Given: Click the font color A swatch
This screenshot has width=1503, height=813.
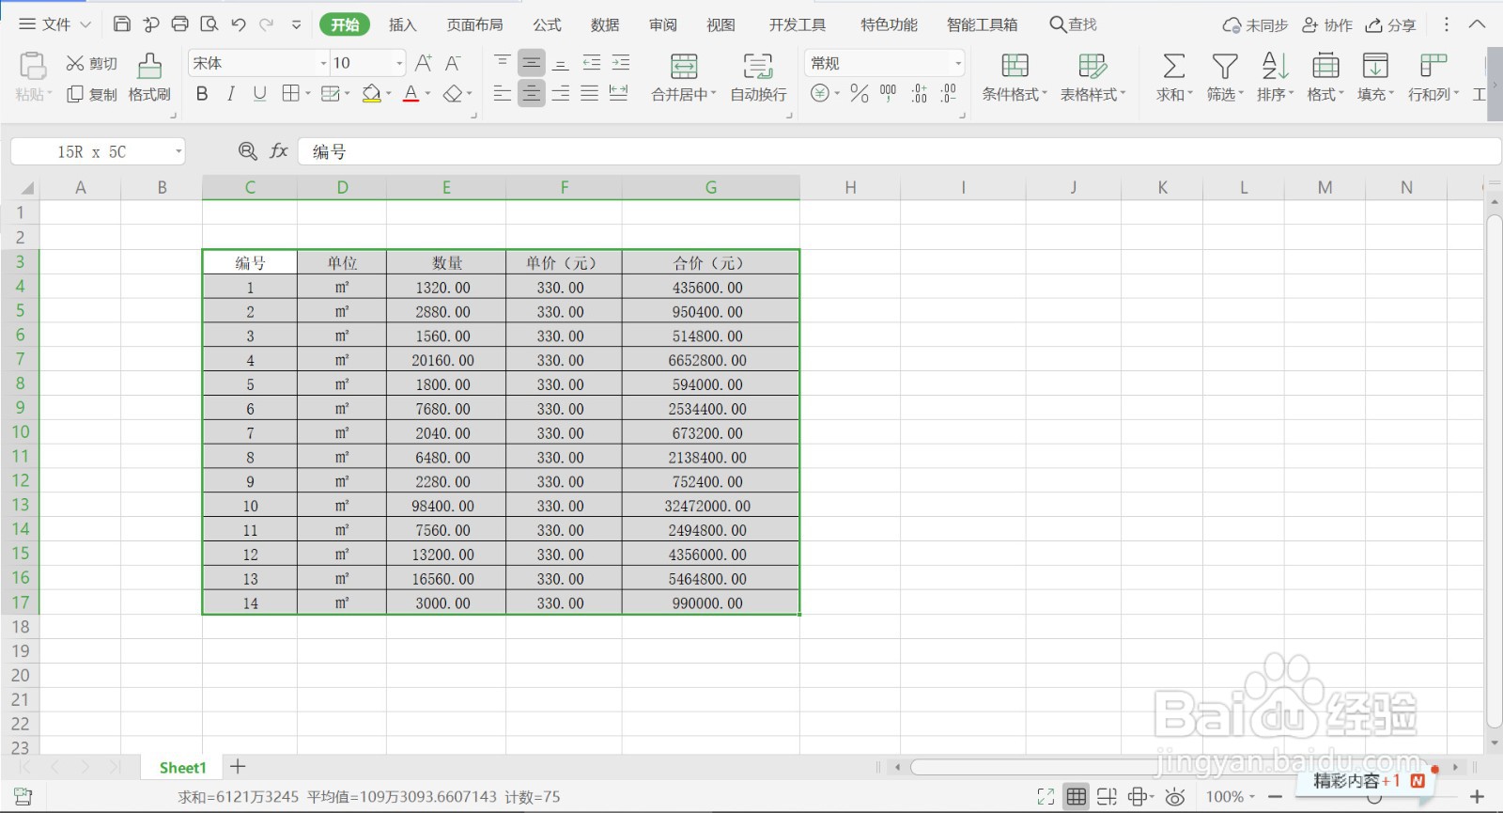Looking at the screenshot, I should point(411,93).
